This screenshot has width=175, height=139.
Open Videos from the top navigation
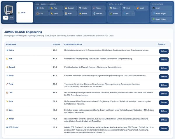point(115,14)
